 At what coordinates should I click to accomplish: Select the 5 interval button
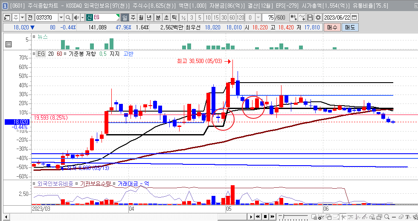click(x=200, y=17)
